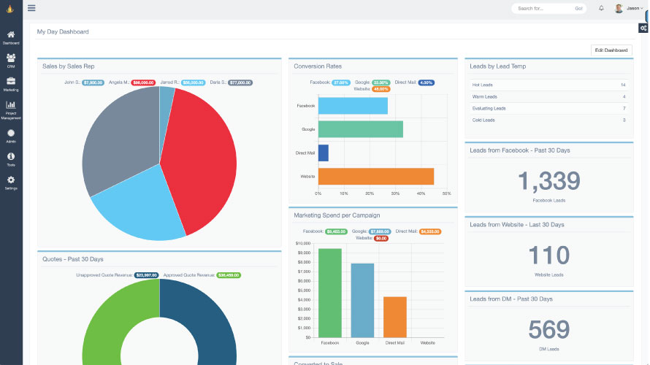Open the Tools info icon

click(11, 156)
